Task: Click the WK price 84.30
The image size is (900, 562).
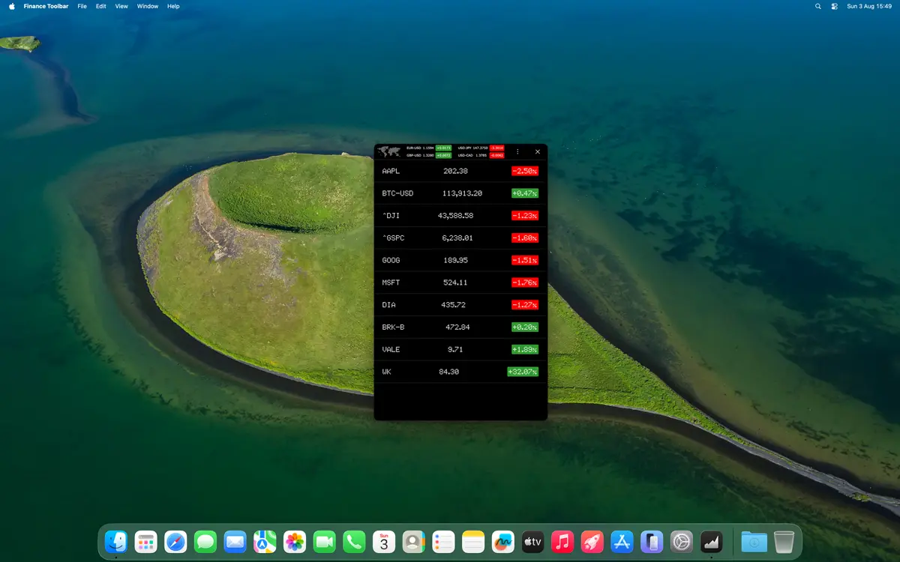Action: [448, 372]
